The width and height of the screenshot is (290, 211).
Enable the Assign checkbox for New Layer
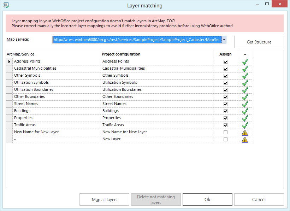click(x=225, y=139)
